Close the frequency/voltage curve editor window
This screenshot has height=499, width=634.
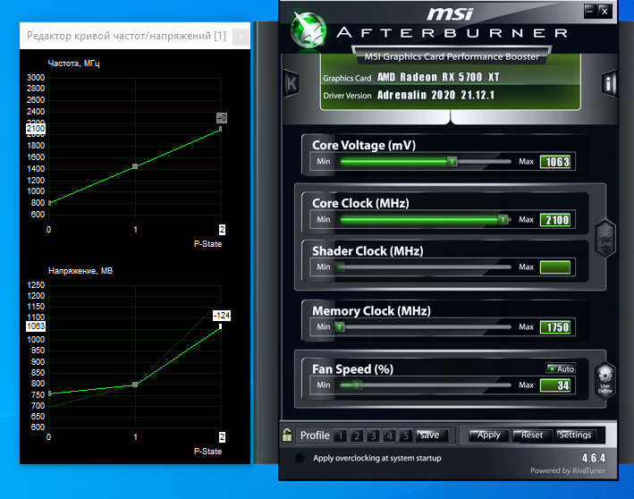241,38
